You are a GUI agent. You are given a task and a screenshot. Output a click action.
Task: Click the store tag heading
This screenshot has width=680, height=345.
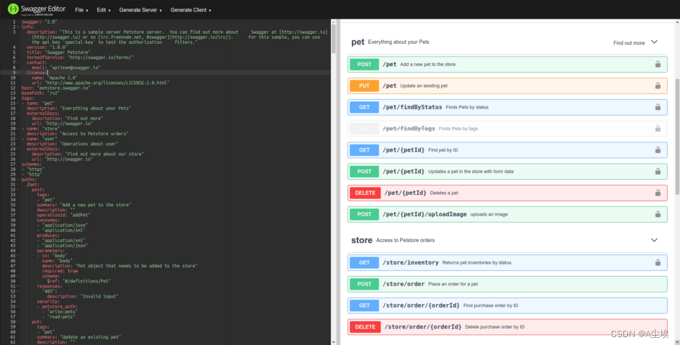tap(362, 240)
